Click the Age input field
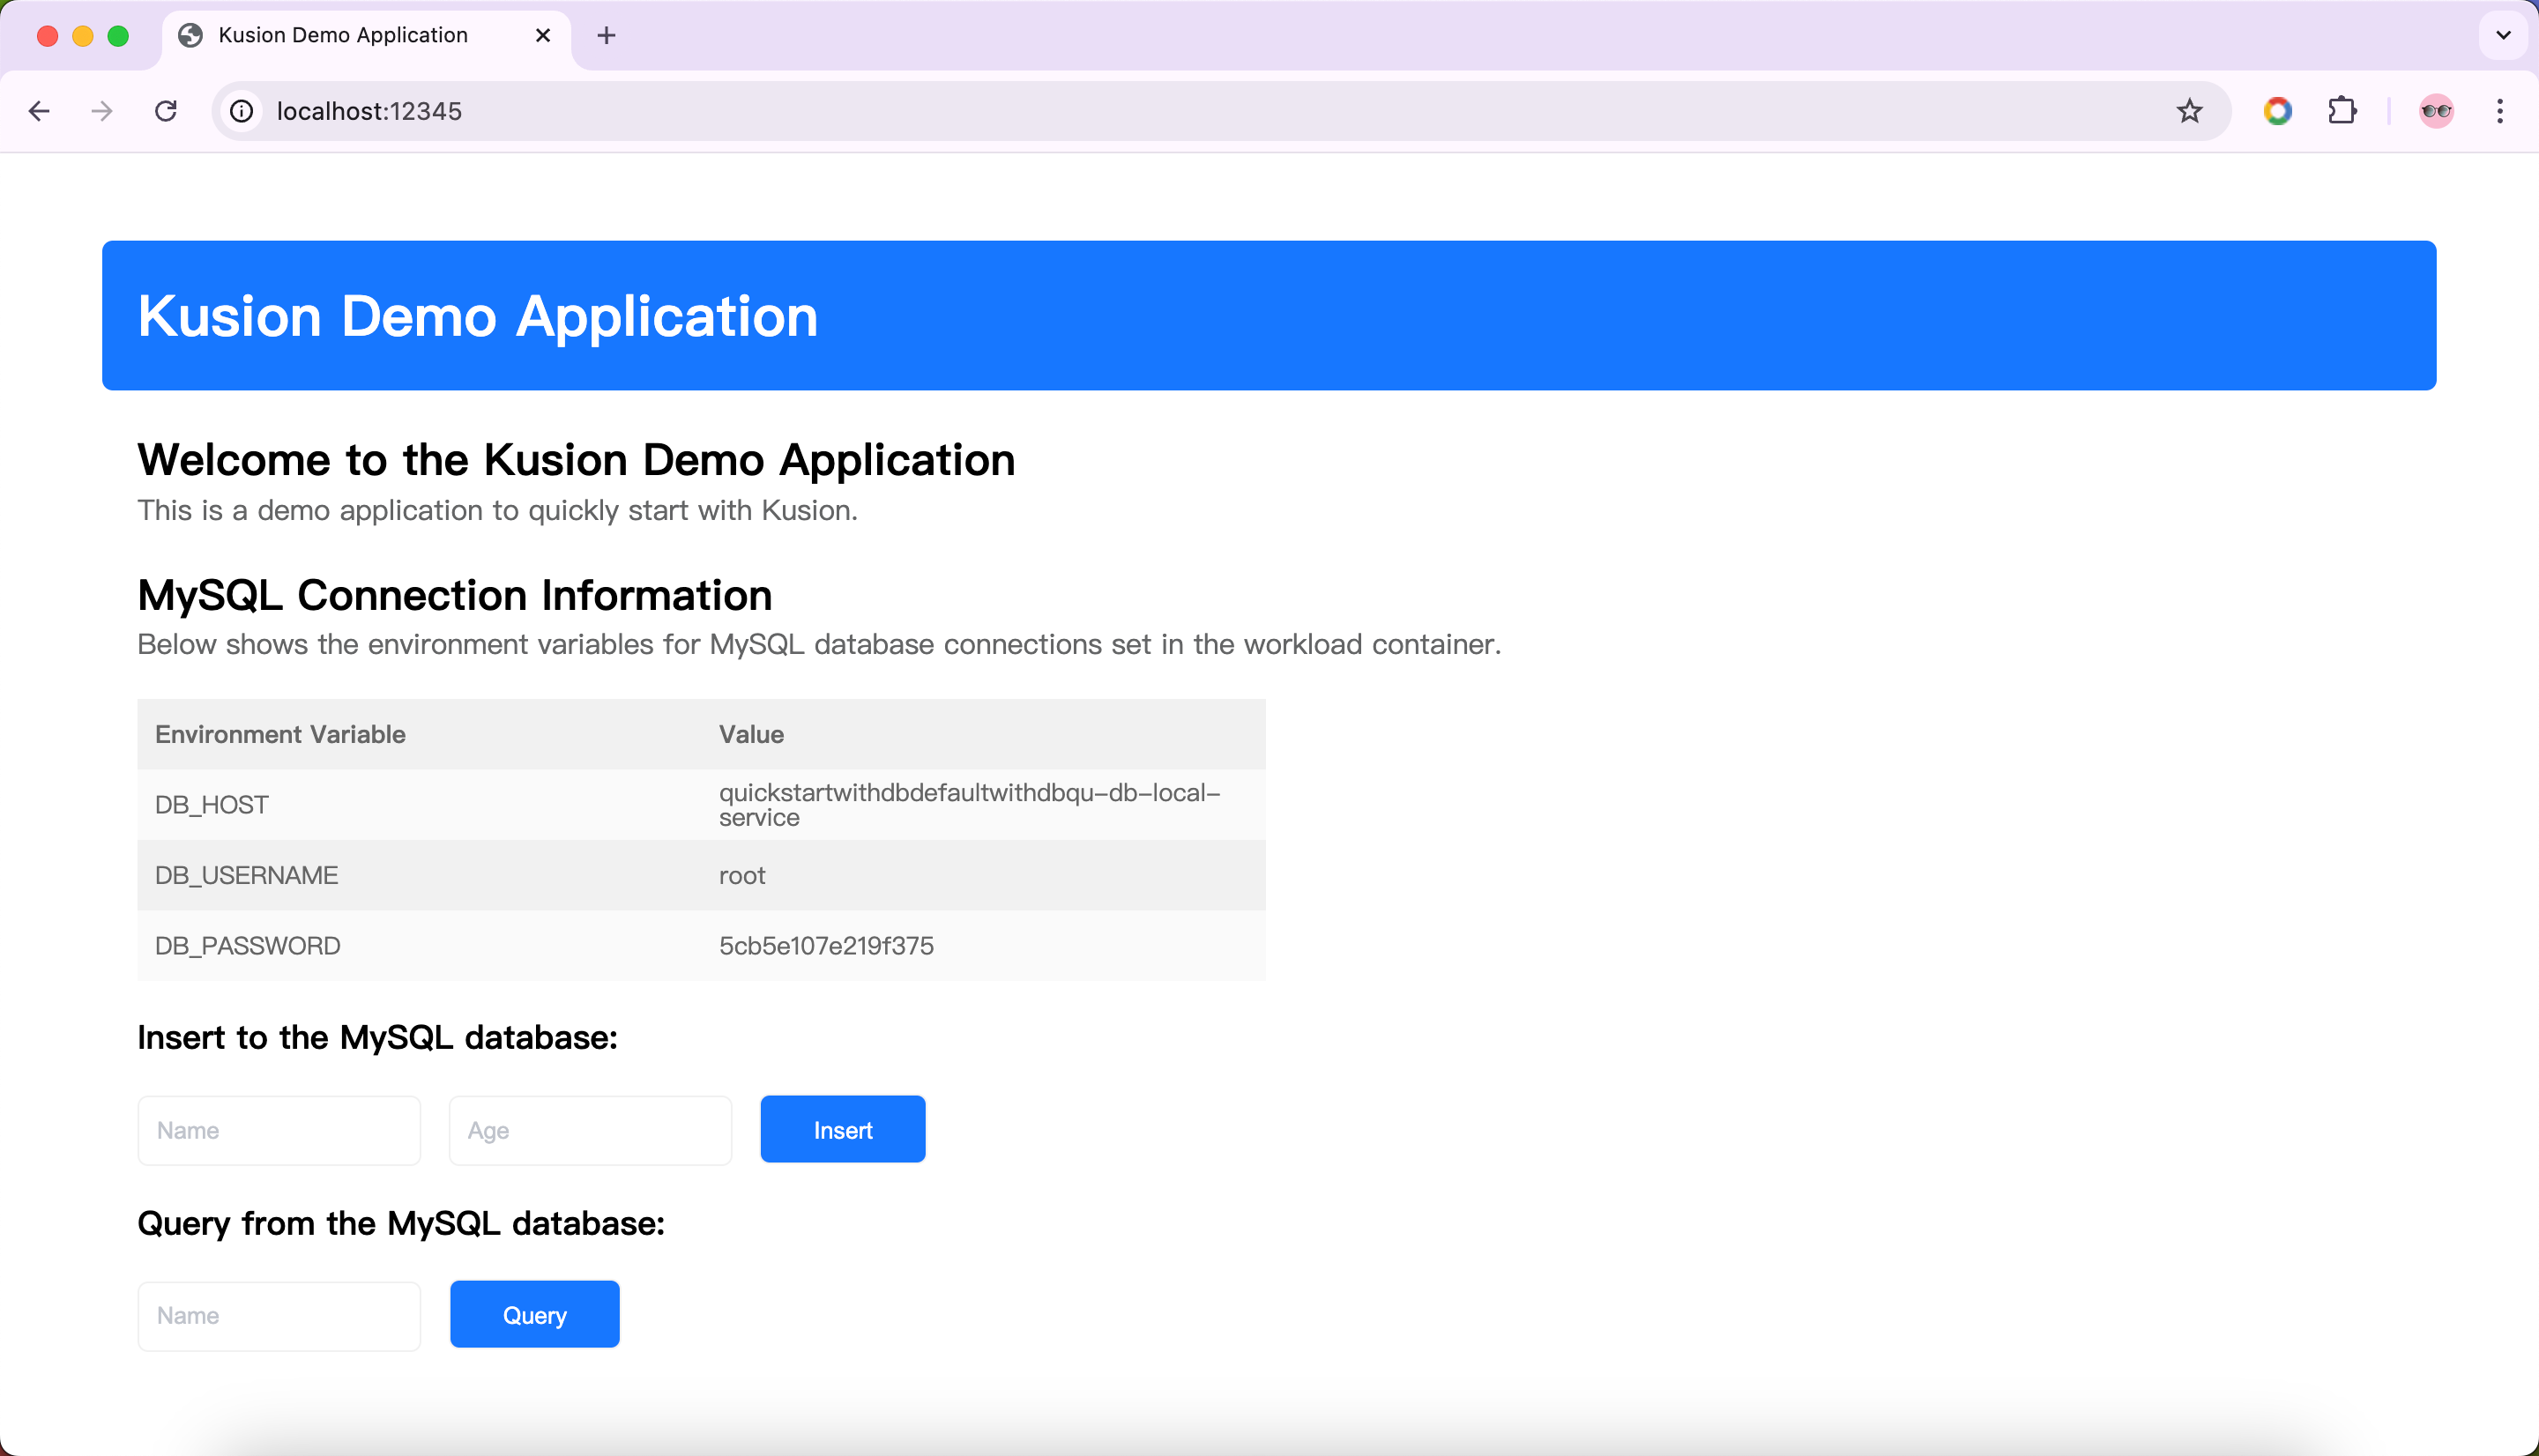Image resolution: width=2539 pixels, height=1456 pixels. click(x=590, y=1129)
